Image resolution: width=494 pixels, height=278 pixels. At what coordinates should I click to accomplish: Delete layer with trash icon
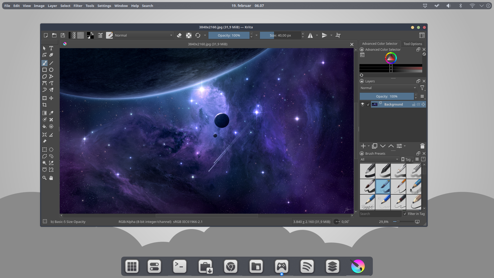coord(422,146)
